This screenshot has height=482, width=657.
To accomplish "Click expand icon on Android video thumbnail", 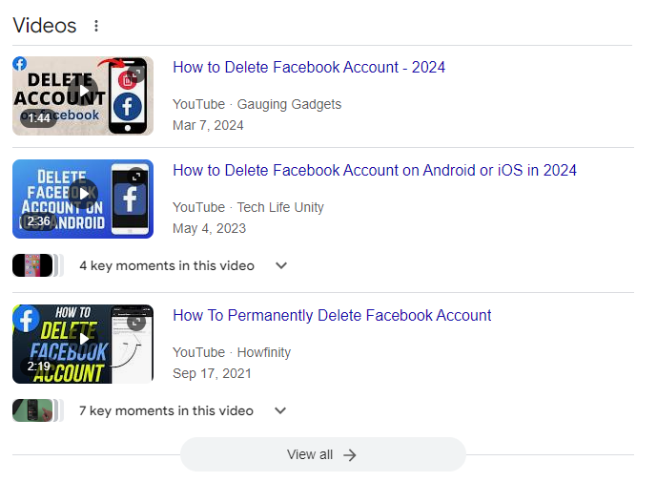I will click(136, 177).
